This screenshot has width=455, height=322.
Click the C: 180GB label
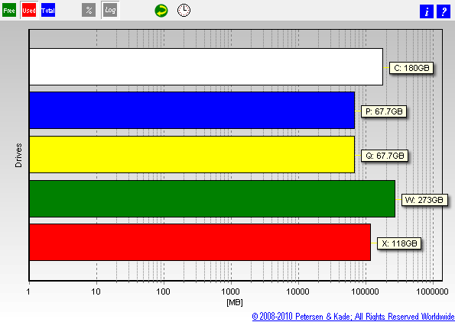coord(411,68)
